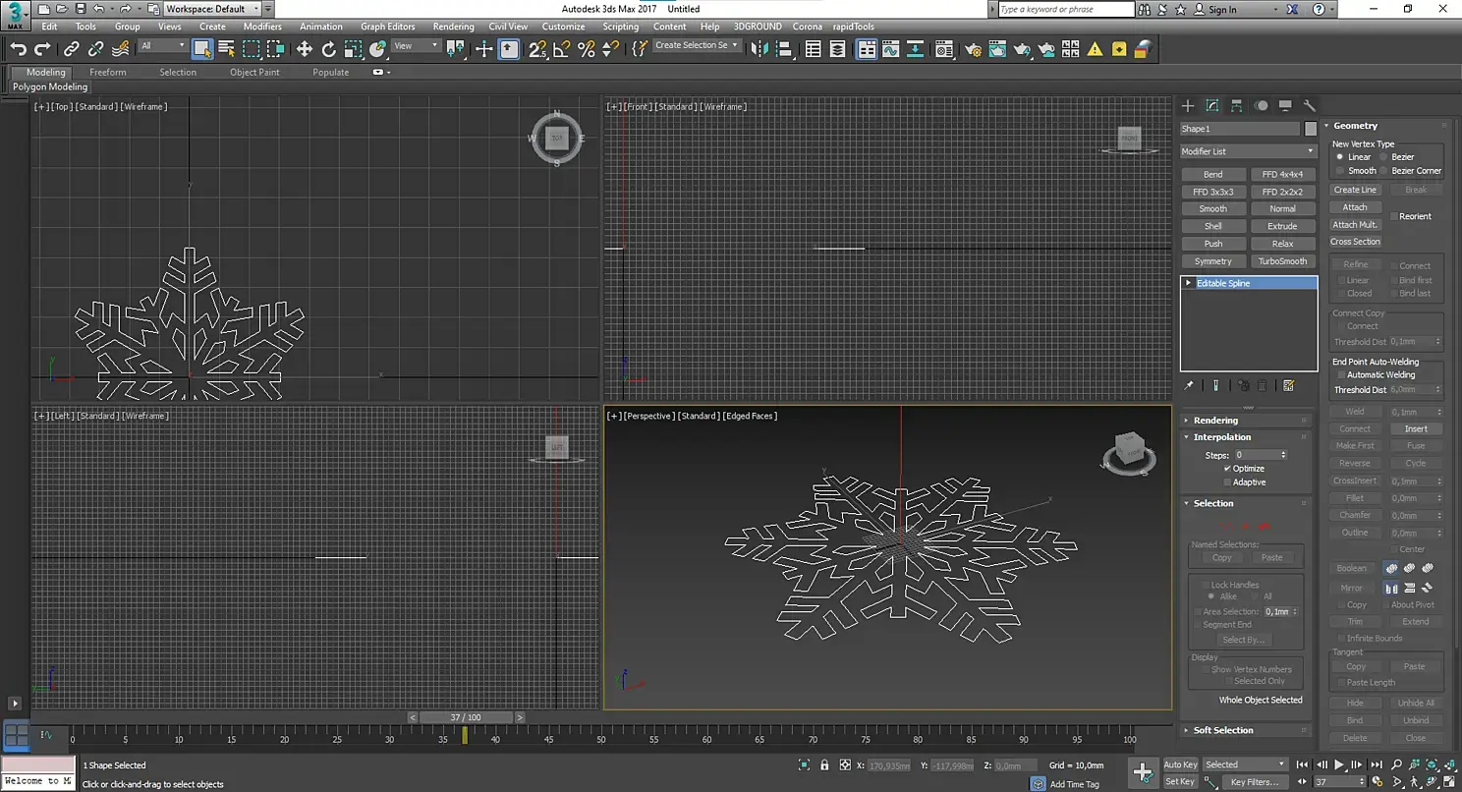
Task: Enable the Reorient checkbox
Action: coord(1394,216)
